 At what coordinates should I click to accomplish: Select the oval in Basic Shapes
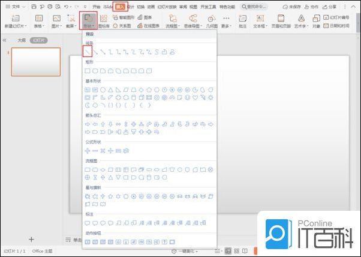pos(103,90)
